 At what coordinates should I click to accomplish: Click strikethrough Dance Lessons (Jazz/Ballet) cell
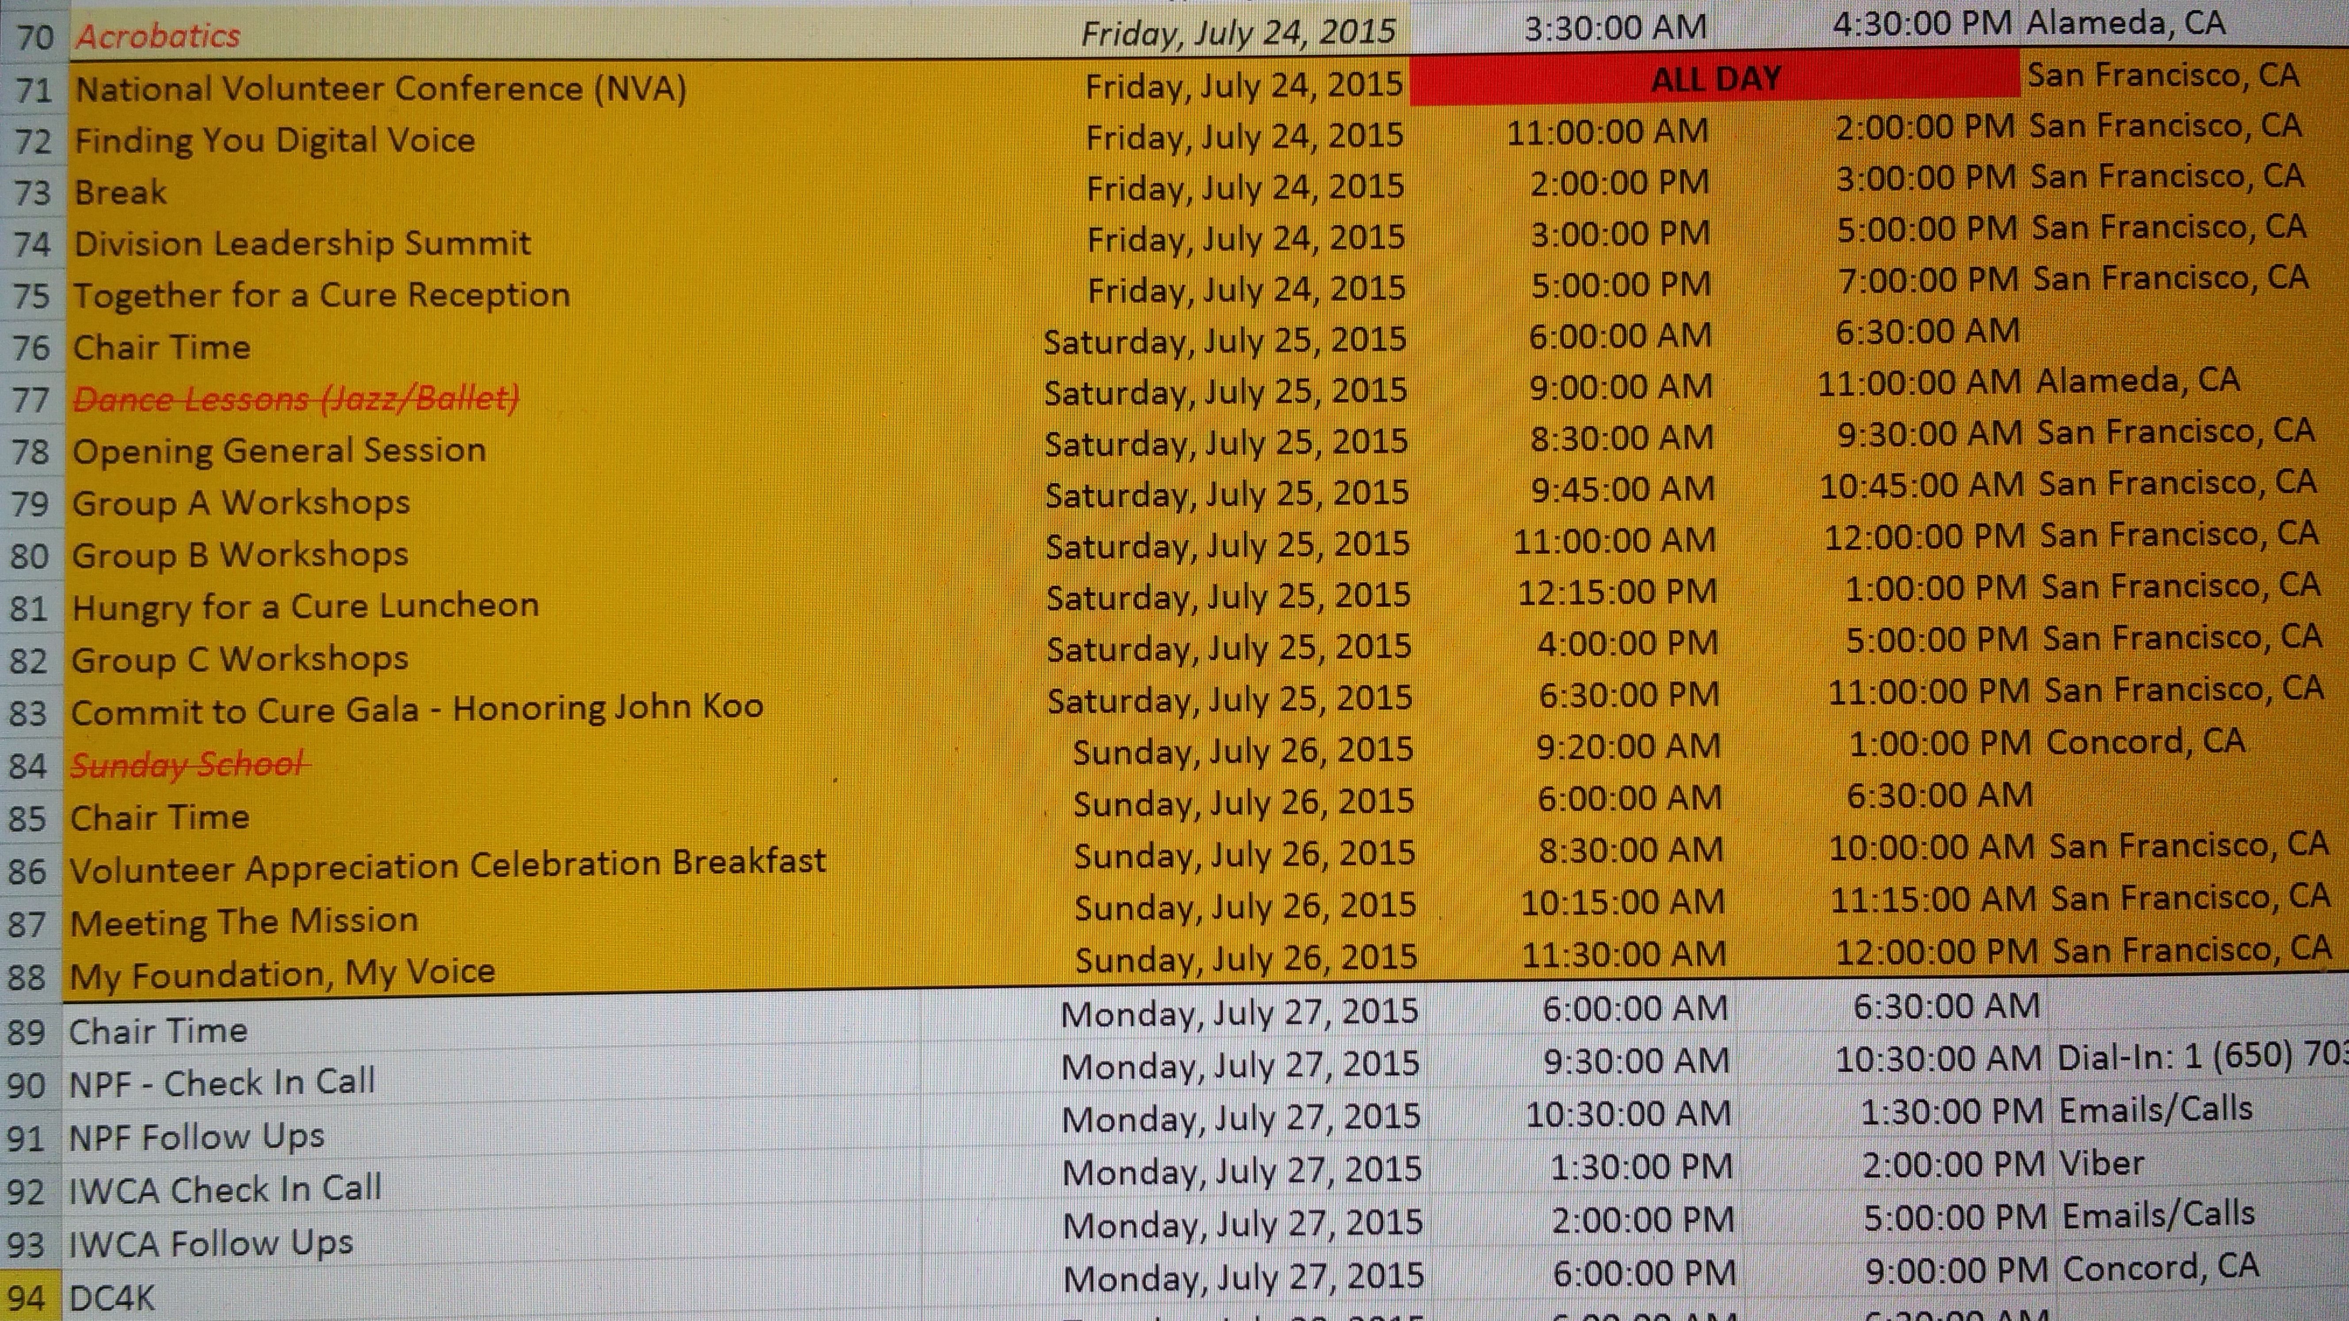295,398
